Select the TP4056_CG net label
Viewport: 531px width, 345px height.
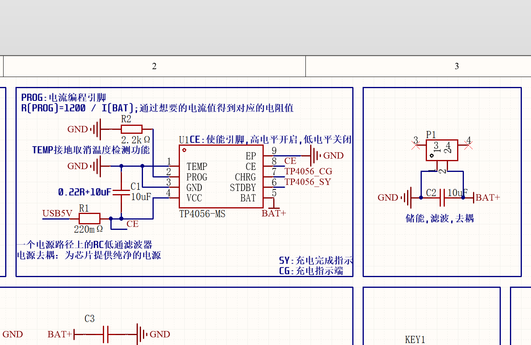(308, 172)
